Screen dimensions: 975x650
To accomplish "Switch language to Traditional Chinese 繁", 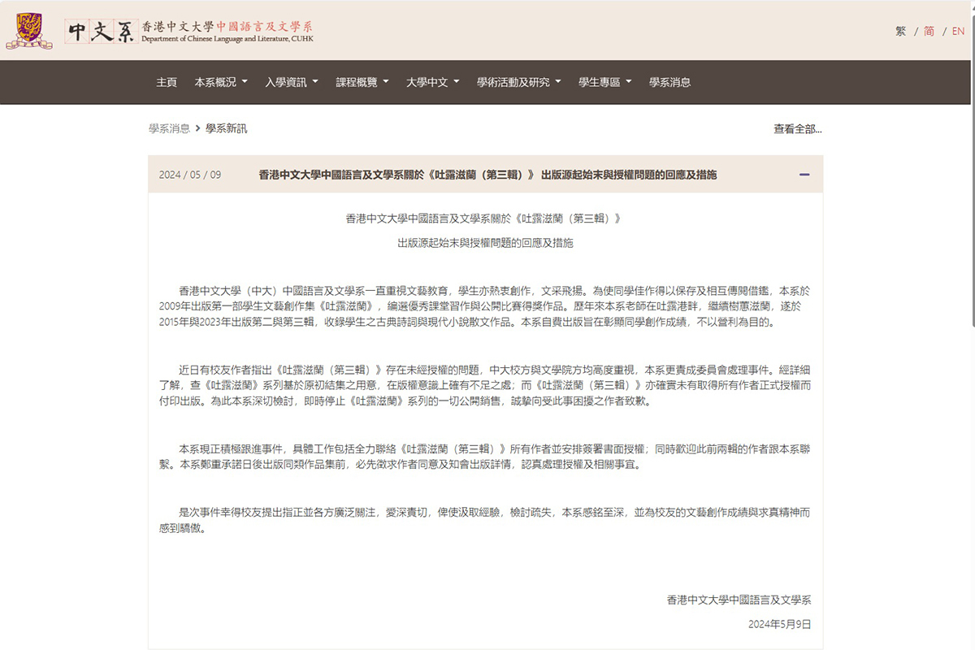I will pos(900,31).
